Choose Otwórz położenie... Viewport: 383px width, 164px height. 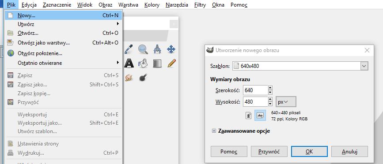(x=64, y=53)
